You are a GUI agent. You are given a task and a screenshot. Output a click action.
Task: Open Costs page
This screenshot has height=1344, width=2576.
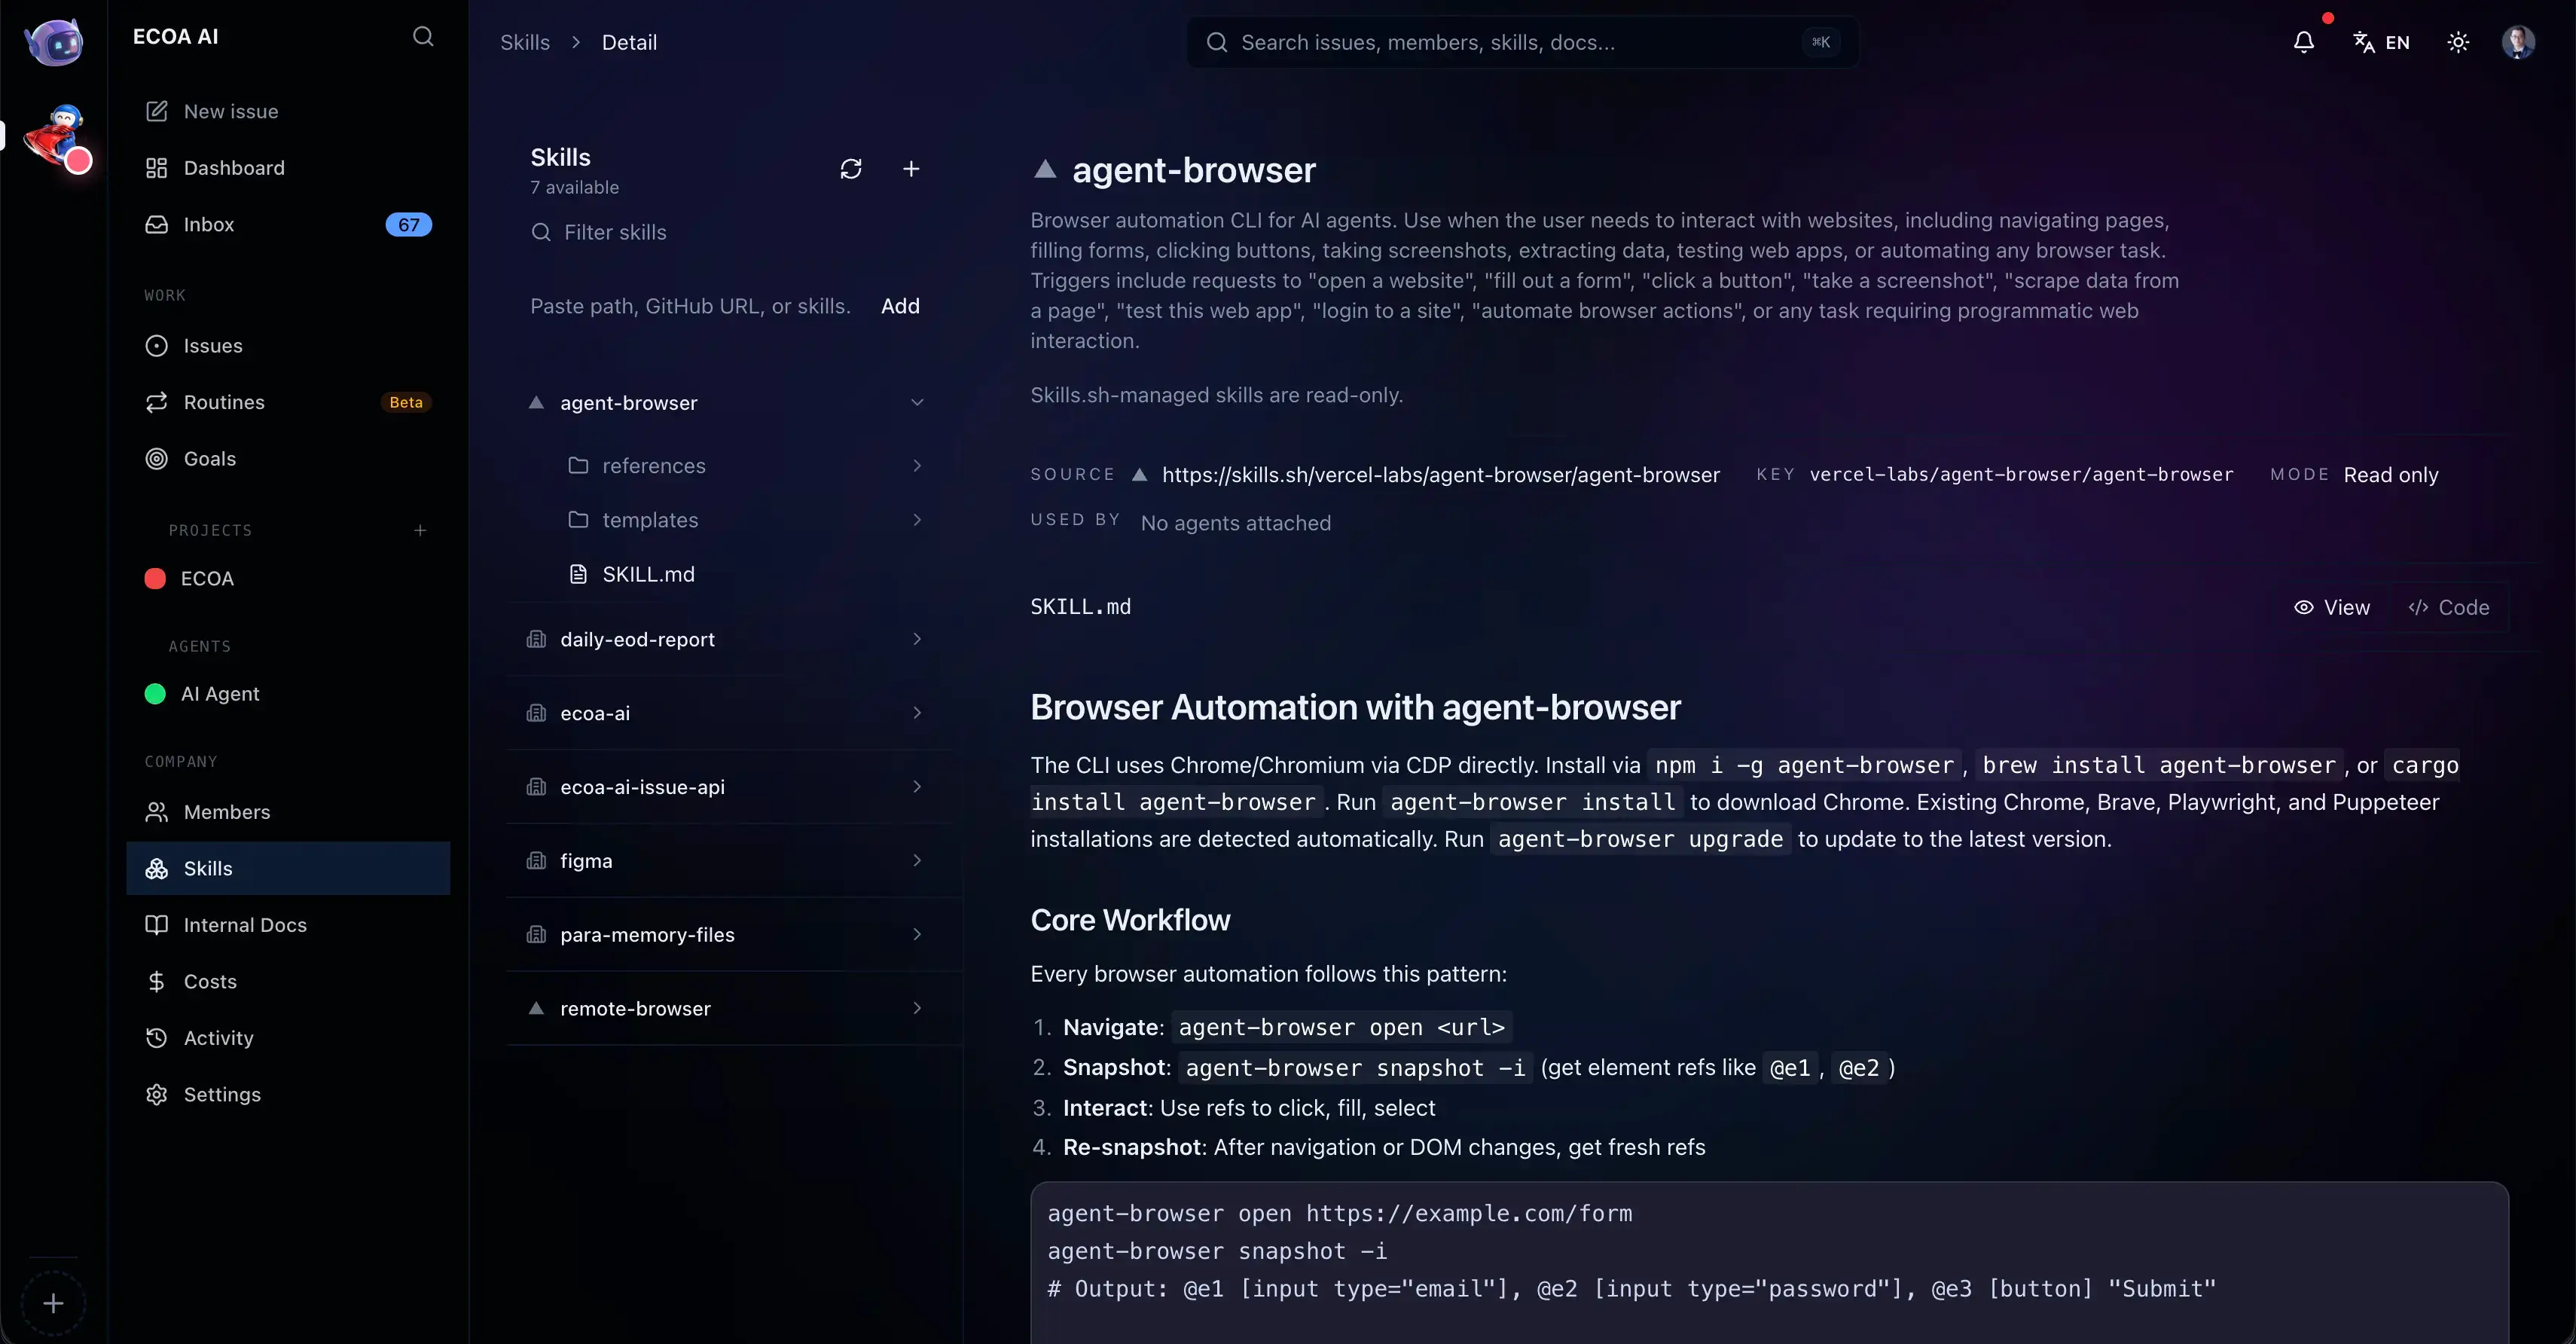288,981
